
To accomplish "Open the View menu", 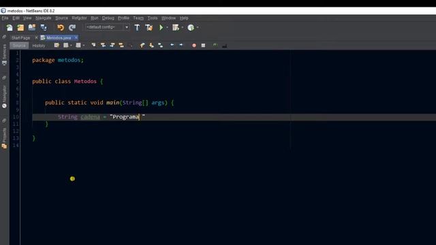I will tap(27, 18).
